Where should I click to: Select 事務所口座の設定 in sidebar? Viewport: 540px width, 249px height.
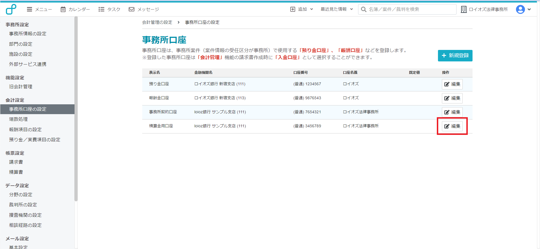pos(37,109)
